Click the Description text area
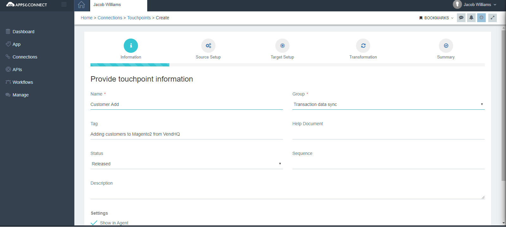The width and height of the screenshot is (506, 227). (287, 193)
